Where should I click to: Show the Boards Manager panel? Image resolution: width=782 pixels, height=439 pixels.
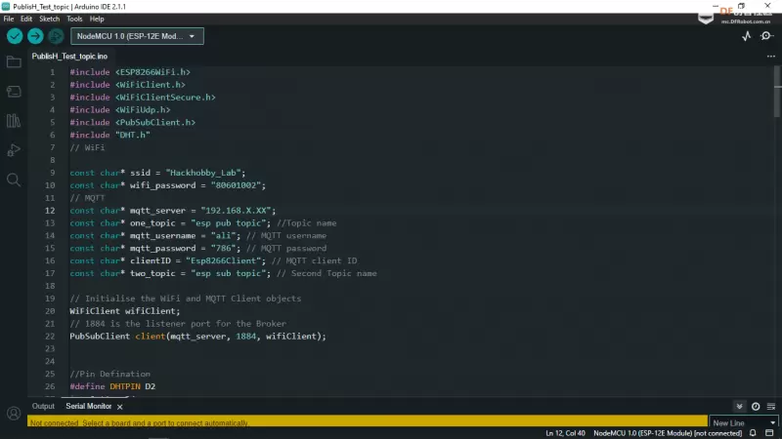coord(14,92)
